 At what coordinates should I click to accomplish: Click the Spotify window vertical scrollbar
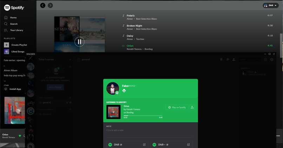[x=281, y=45]
